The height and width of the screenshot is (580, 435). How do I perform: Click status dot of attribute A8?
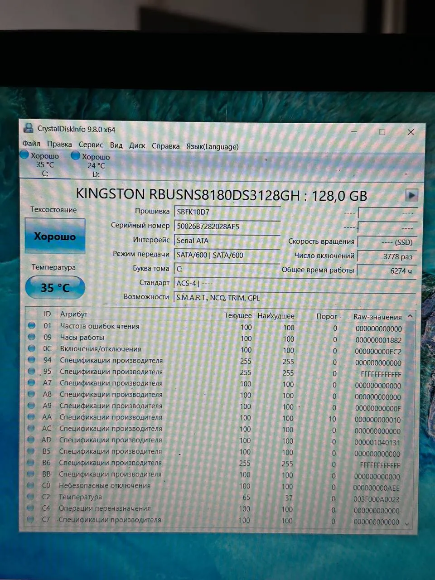(x=31, y=394)
